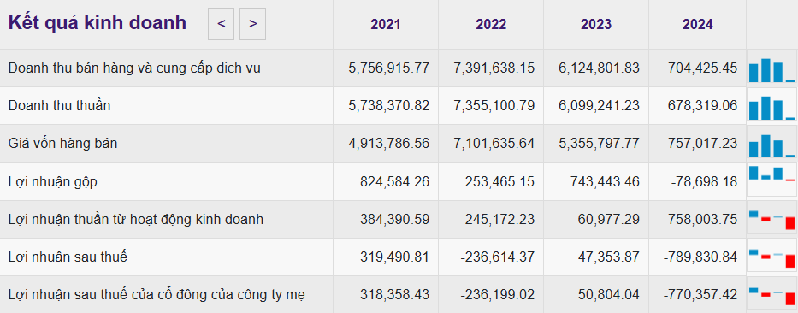Viewport: 798px width, 313px height.
Task: Select the 2024 column header
Action: [698, 25]
